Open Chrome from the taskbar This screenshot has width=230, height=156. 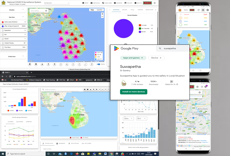pyautogui.click(x=111, y=154)
